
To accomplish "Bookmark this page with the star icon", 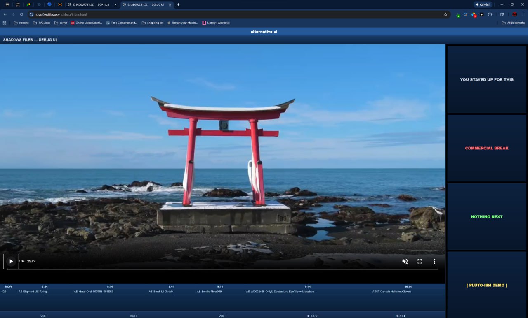I will [x=445, y=14].
